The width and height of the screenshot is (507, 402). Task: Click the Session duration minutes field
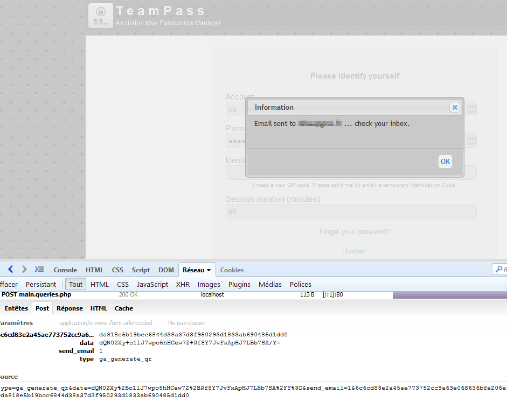coord(351,211)
